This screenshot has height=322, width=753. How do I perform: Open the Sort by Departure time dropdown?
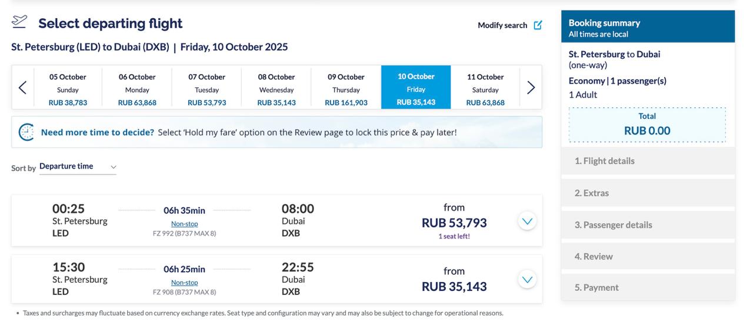pos(78,167)
